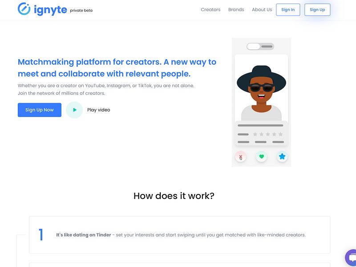This screenshot has width=356, height=267.
Task: Open the chat widget bubble
Action: tap(351, 258)
